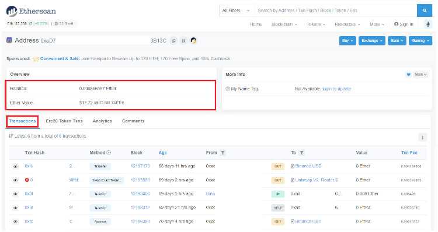Click the sort icon beside Latest 6
This screenshot has height=232, width=438.
11,136
